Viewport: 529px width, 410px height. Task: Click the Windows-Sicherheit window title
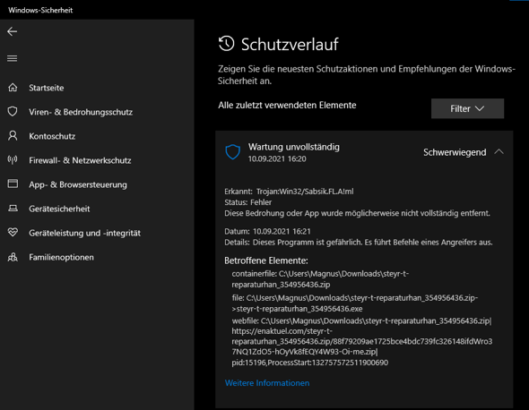click(40, 10)
